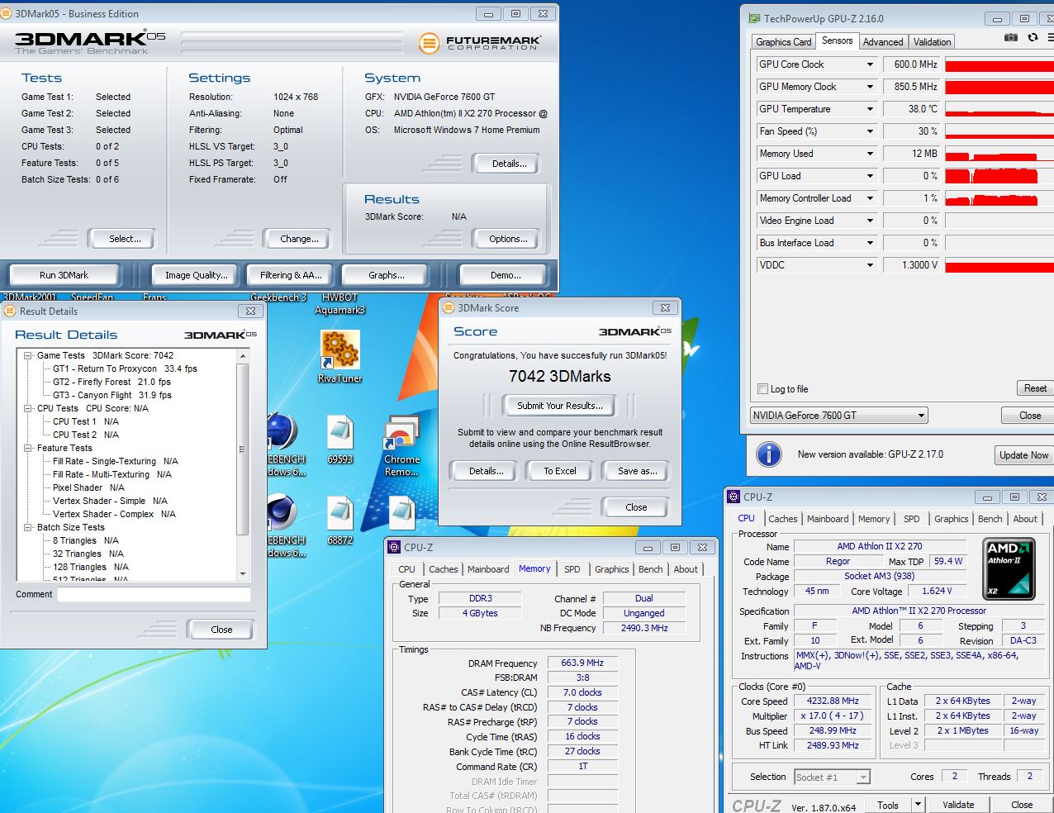Switch to GPU-Z Advanced tab

882,41
